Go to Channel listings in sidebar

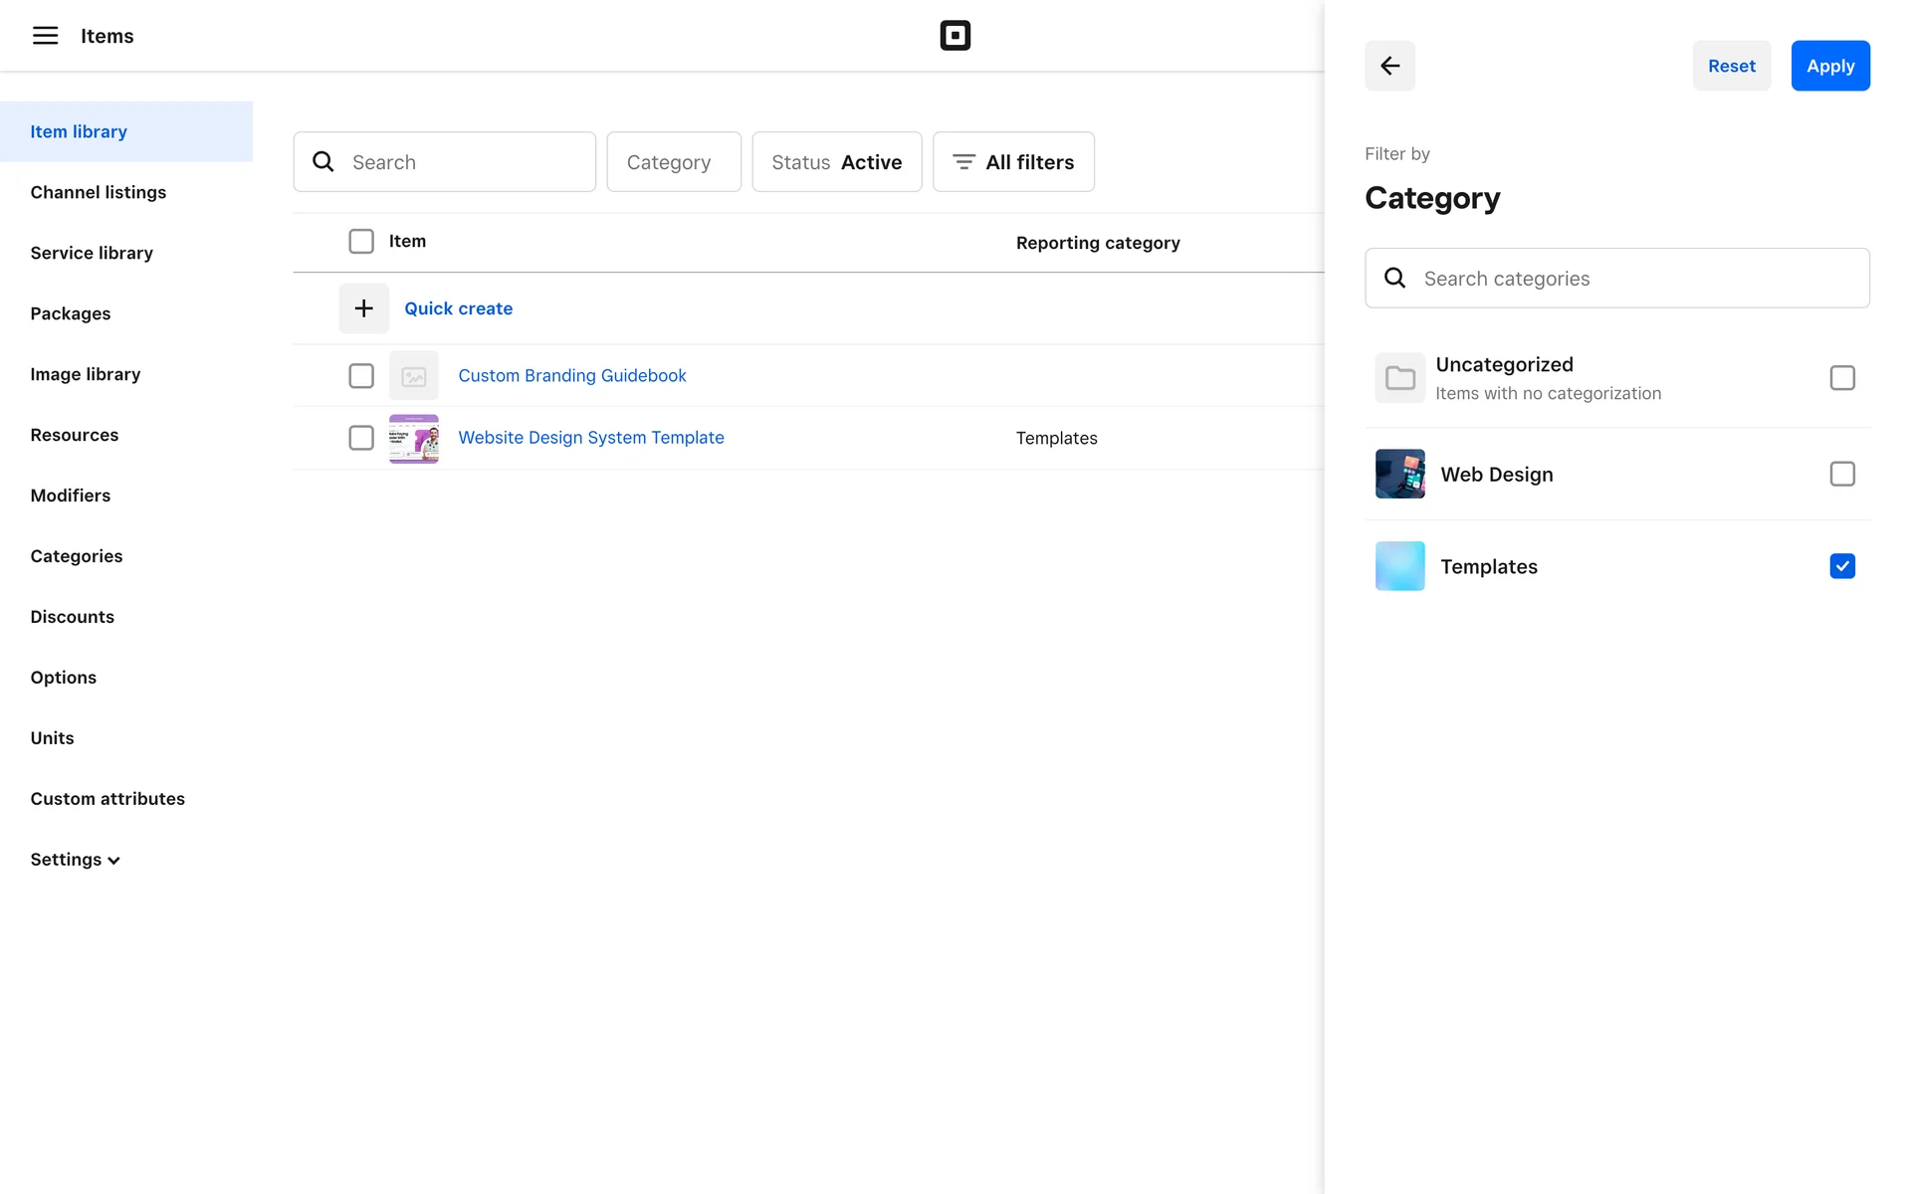[98, 192]
